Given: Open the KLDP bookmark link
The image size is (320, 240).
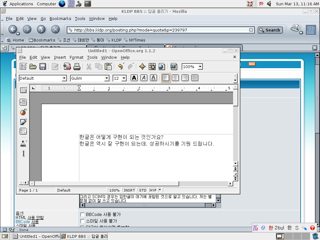Looking at the screenshot, I should click(x=114, y=40).
